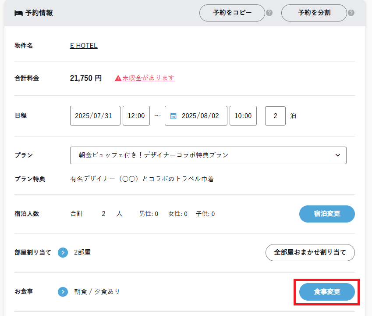Click the checkout time 10:00 field
The width and height of the screenshot is (372, 316).
243,116
